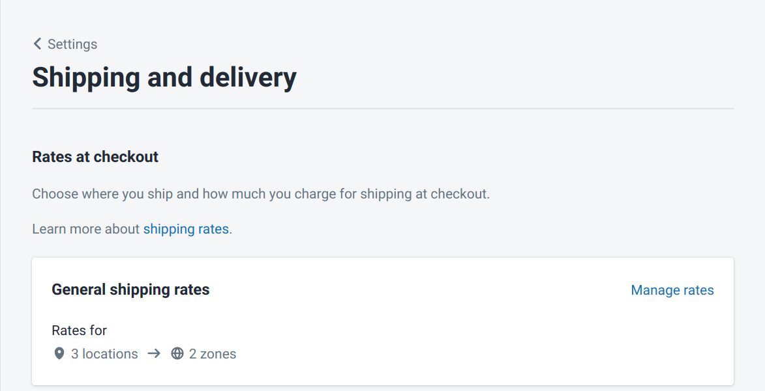Click the Rates at checkout heading
Screen dimensions: 765x391
tap(95, 157)
